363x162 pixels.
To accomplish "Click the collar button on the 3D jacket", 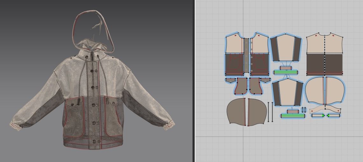I will coord(87,57).
